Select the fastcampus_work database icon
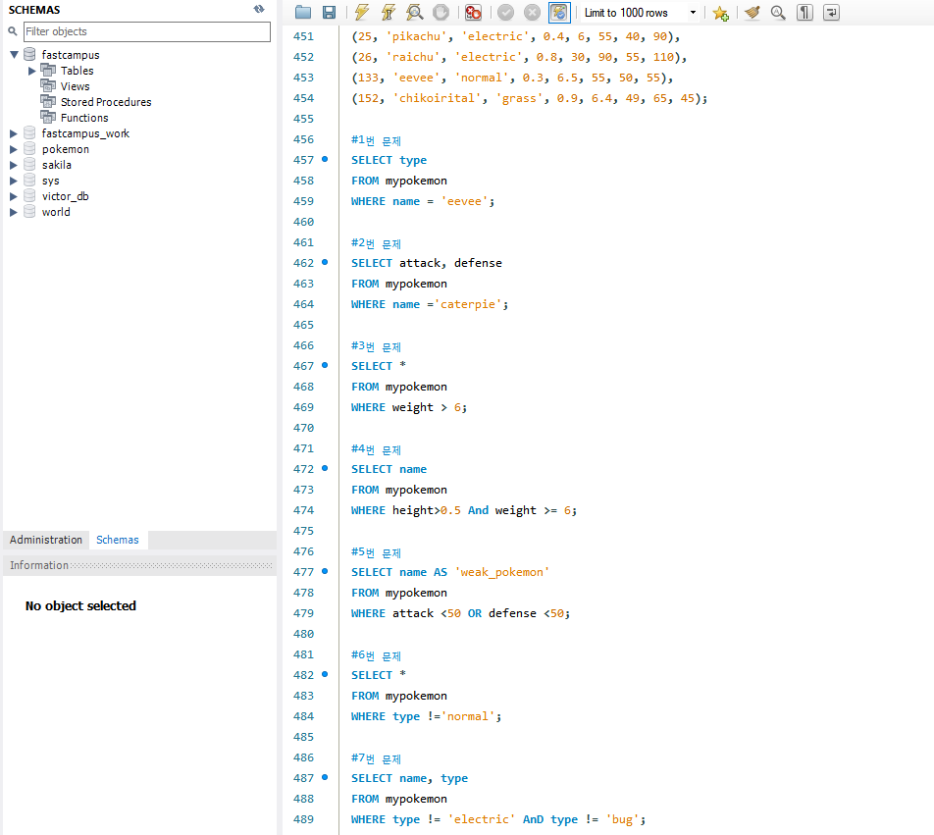 click(29, 132)
